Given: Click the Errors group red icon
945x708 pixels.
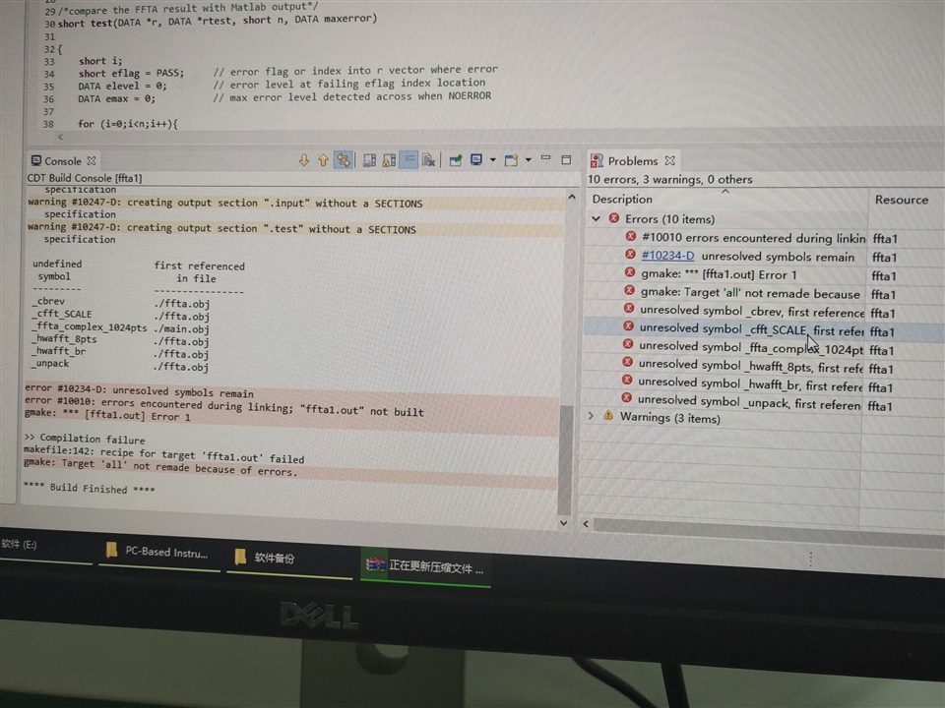Looking at the screenshot, I should [x=614, y=218].
